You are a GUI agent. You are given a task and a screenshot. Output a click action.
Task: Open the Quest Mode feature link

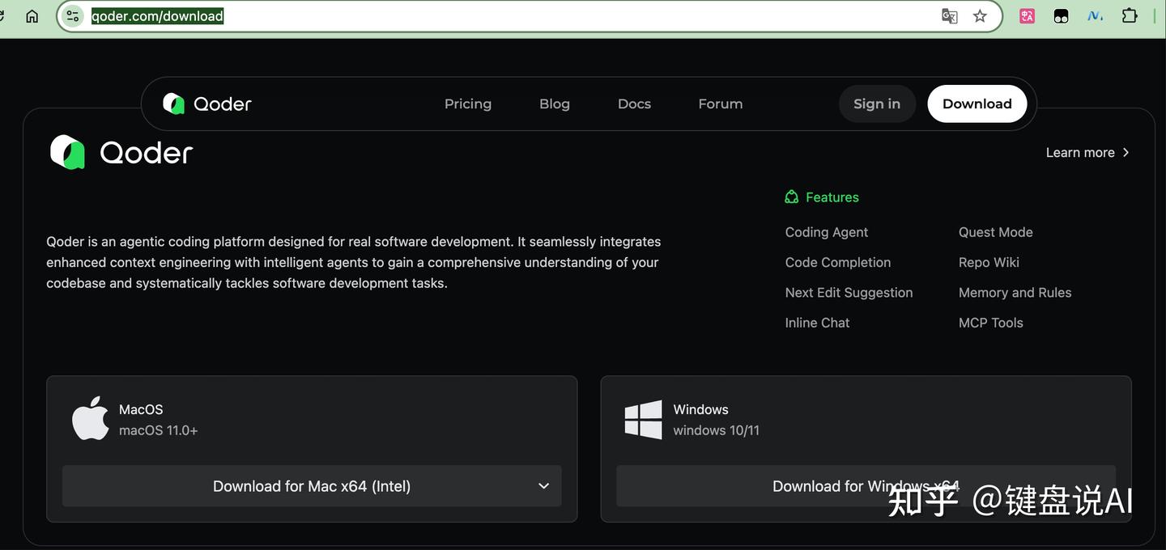(x=995, y=232)
